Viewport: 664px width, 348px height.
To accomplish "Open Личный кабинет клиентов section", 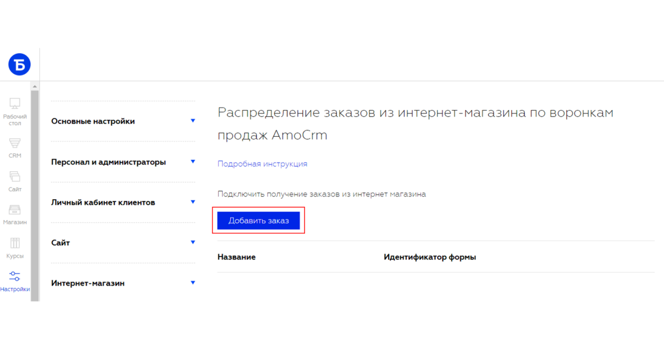I will (x=103, y=203).
